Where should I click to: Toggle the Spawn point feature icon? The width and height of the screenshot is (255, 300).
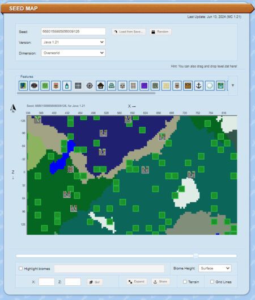(34, 86)
